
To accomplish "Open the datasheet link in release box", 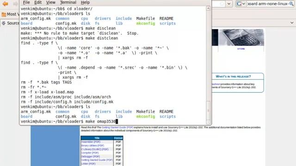I will pos(216,84).
